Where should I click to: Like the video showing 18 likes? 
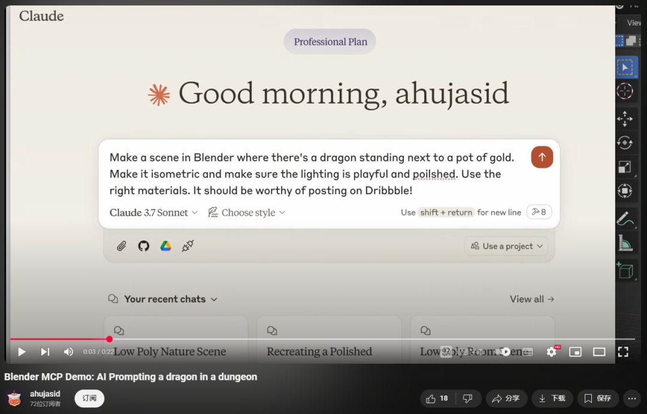[438, 398]
